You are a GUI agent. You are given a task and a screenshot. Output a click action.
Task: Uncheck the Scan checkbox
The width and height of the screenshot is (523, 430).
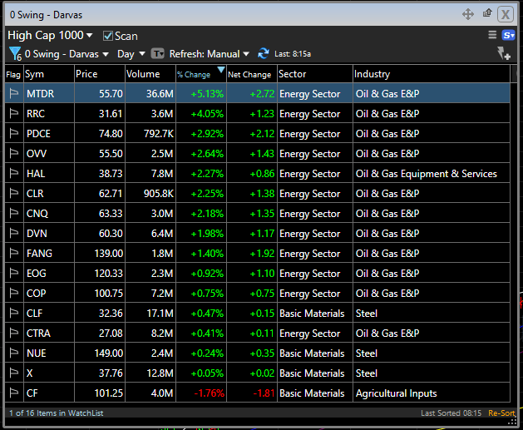point(108,36)
